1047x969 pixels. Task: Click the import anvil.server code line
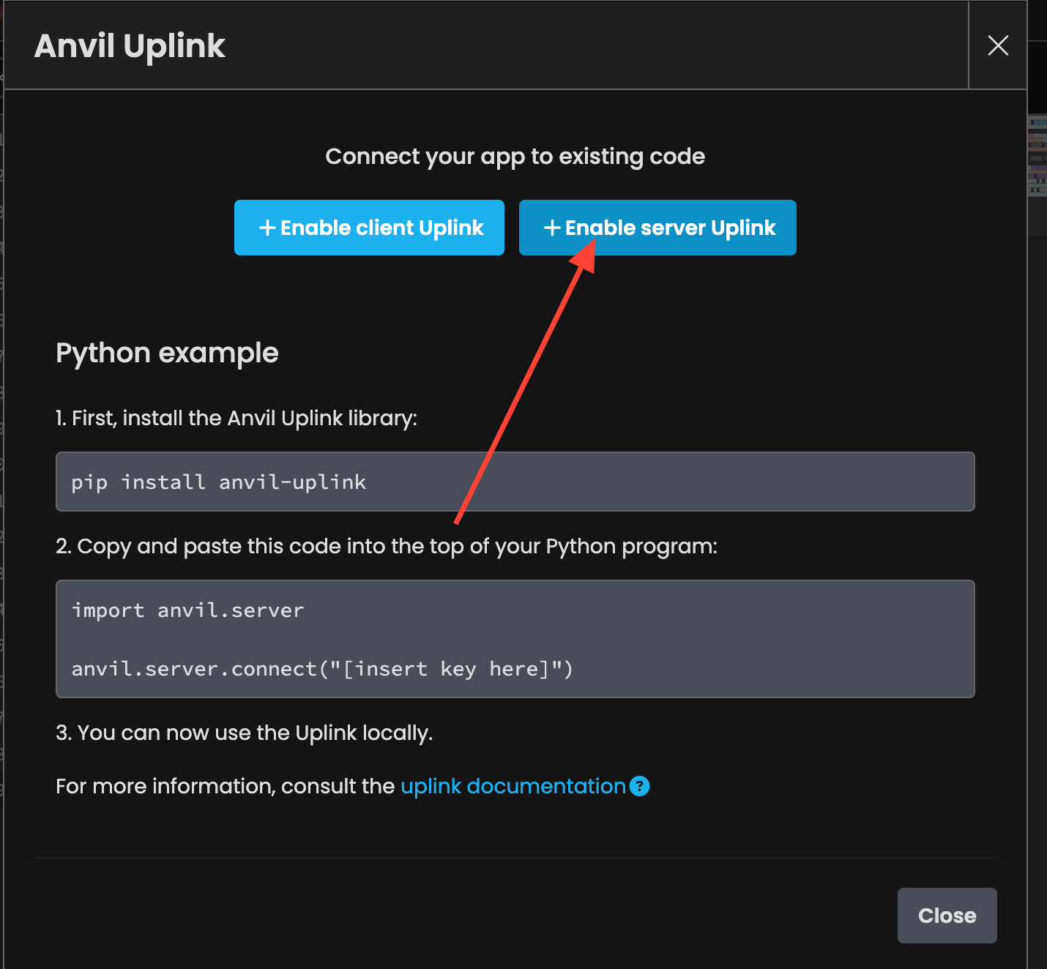pyautogui.click(x=187, y=610)
